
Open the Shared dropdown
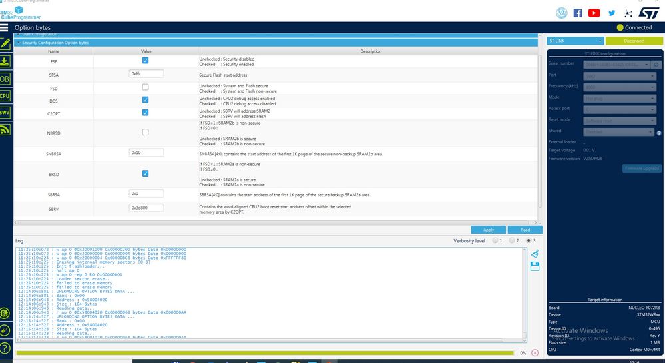click(619, 132)
